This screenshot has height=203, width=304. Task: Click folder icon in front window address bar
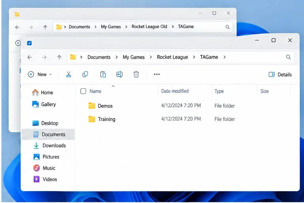tap(73, 57)
